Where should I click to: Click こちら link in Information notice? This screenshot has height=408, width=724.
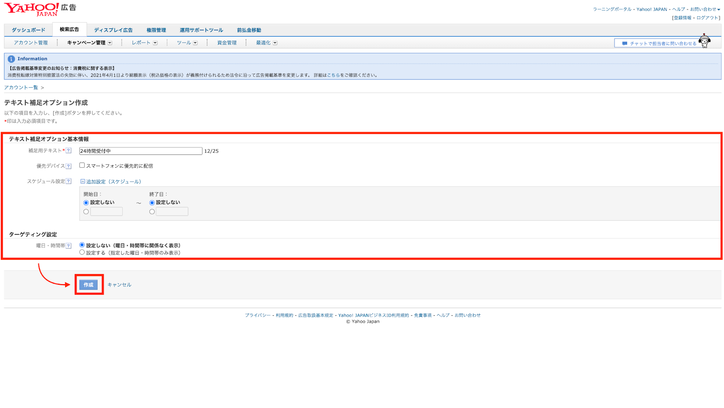[x=333, y=75]
